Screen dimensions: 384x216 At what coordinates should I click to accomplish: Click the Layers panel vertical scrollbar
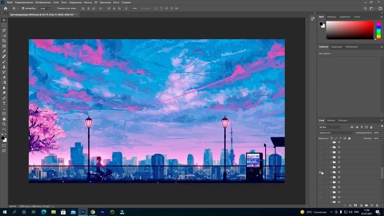click(382, 173)
